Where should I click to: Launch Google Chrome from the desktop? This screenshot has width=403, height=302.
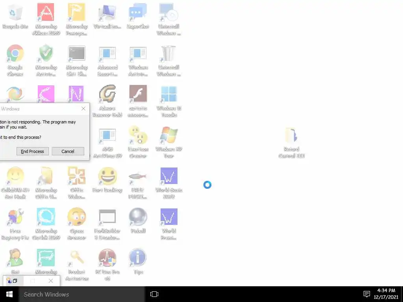click(15, 60)
